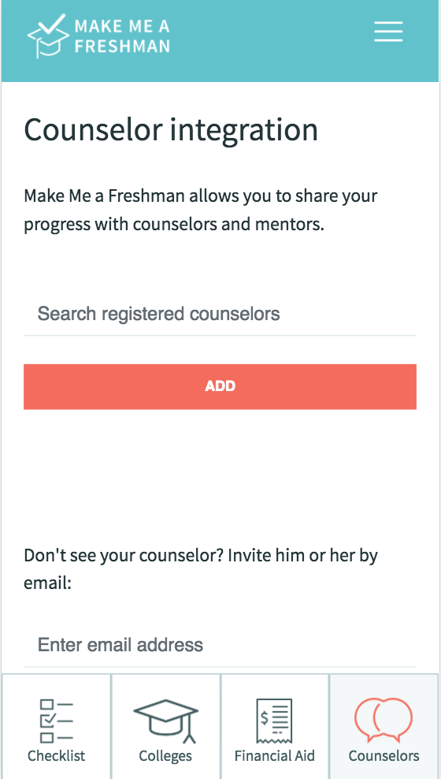Switch to the Checklist tab label
441x779 pixels.
56,755
